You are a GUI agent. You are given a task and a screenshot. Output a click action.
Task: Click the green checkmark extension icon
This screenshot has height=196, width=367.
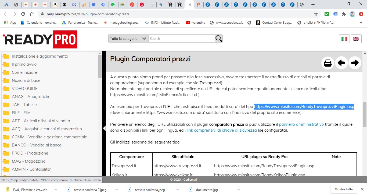[327, 14]
